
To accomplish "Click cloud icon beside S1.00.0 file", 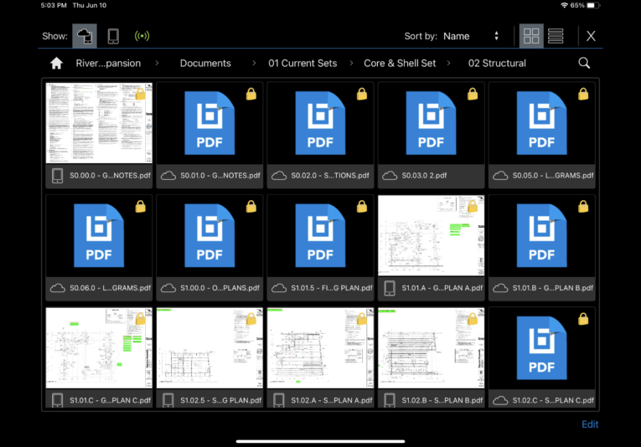I will tap(168, 288).
